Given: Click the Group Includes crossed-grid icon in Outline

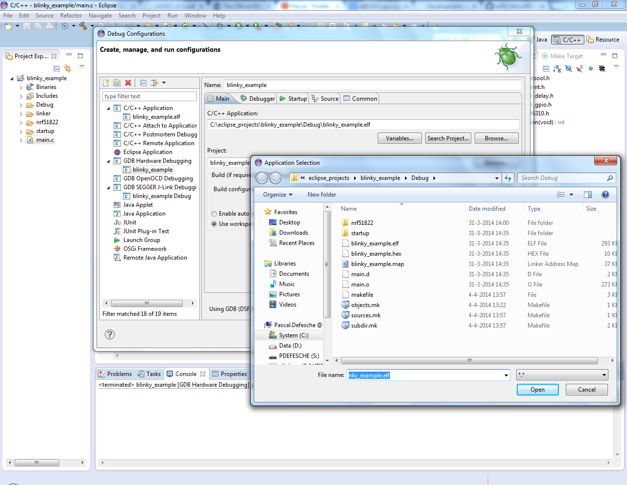Looking at the screenshot, I should click(x=602, y=69).
